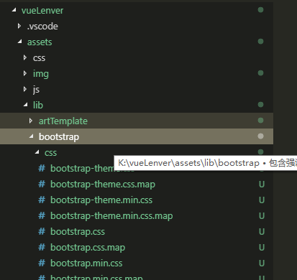The height and width of the screenshot is (280, 297).
Task: Click CSS icon of bootstrap.css
Action: (42, 232)
